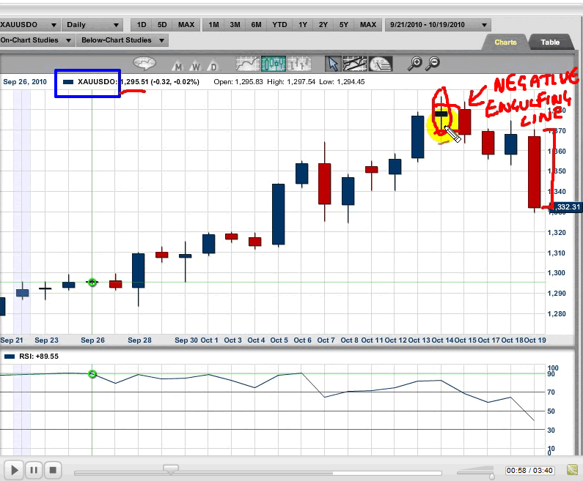Switch to monthly interval with M icon

pos(177,65)
